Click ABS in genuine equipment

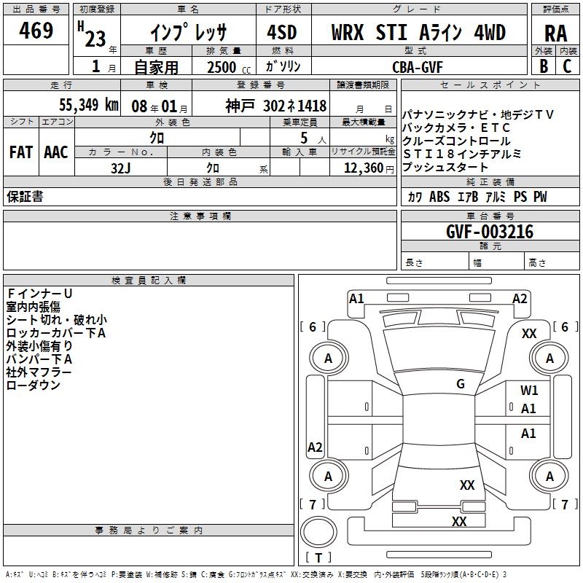439,197
